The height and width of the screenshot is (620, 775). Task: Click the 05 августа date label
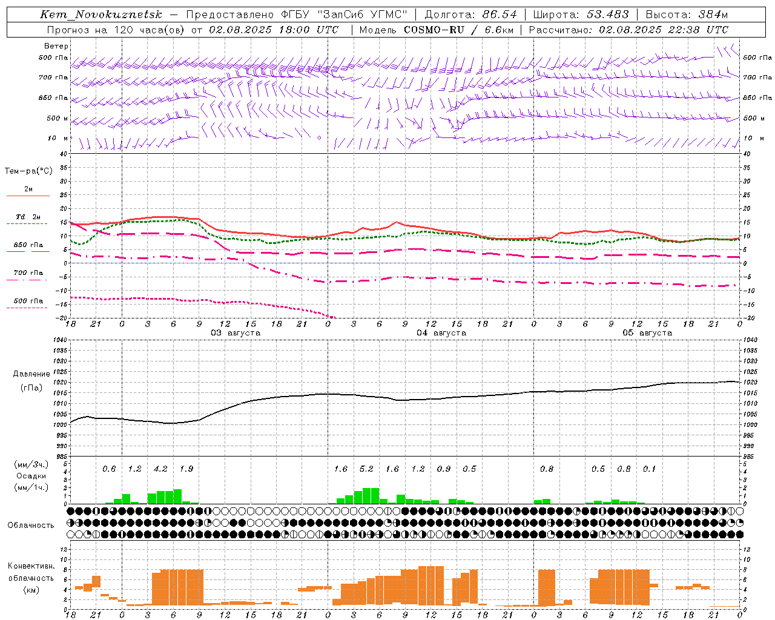pyautogui.click(x=647, y=333)
